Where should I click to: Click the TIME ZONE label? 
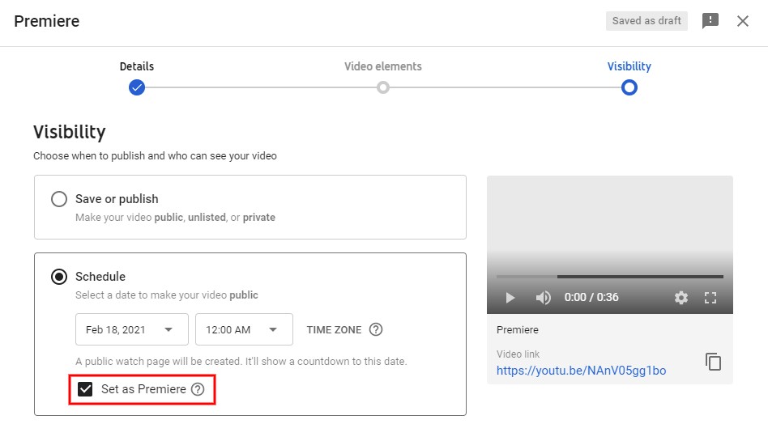point(334,329)
